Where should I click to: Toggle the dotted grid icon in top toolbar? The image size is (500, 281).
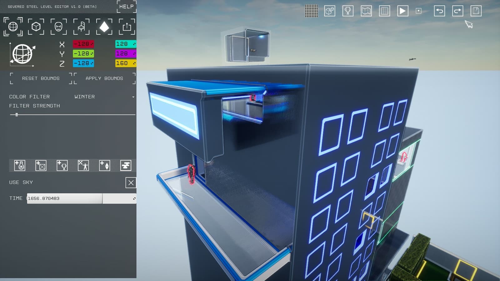tap(311, 11)
